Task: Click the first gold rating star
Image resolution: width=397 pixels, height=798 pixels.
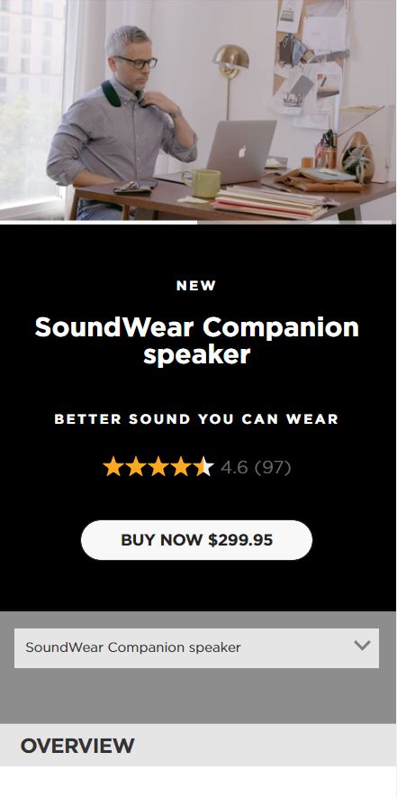Action: point(113,467)
